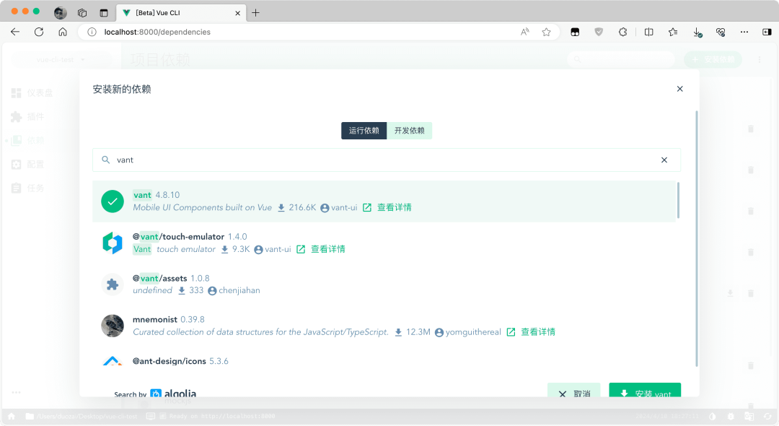This screenshot has height=426, width=779.
Task: Open browser downloads icon
Action: [x=697, y=32]
